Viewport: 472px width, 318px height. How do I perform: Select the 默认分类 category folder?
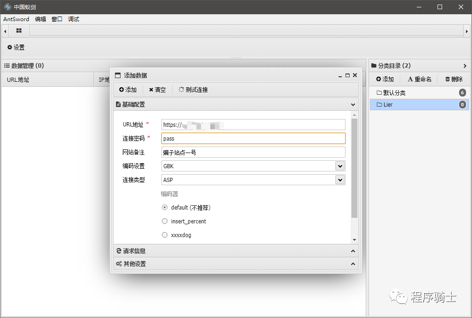coord(394,93)
